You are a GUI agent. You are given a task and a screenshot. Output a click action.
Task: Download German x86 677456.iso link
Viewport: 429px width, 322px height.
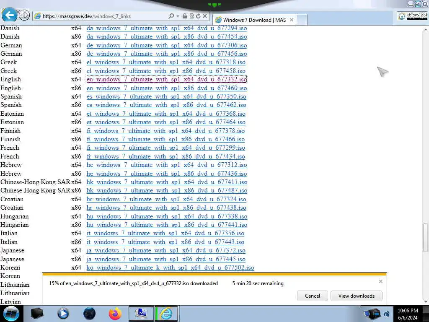click(x=167, y=54)
